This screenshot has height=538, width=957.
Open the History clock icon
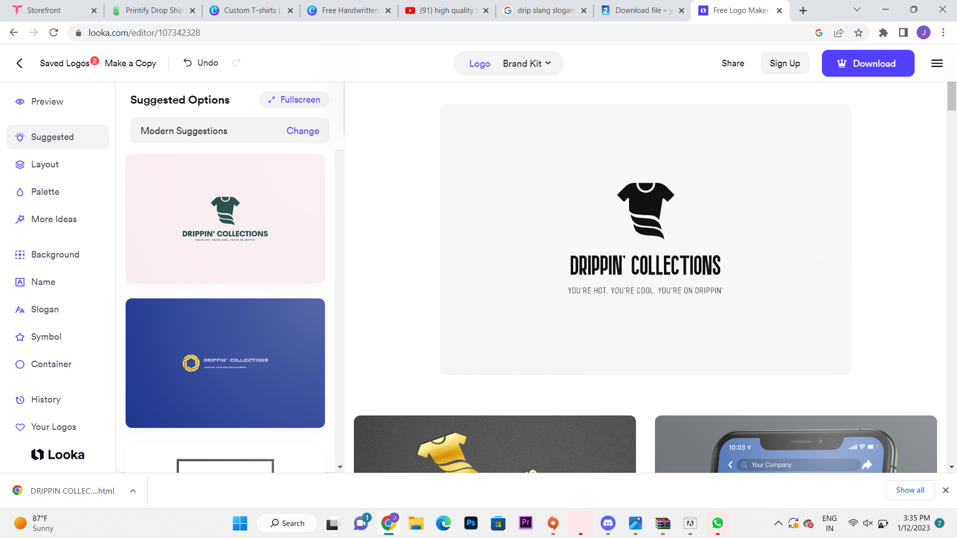20,400
